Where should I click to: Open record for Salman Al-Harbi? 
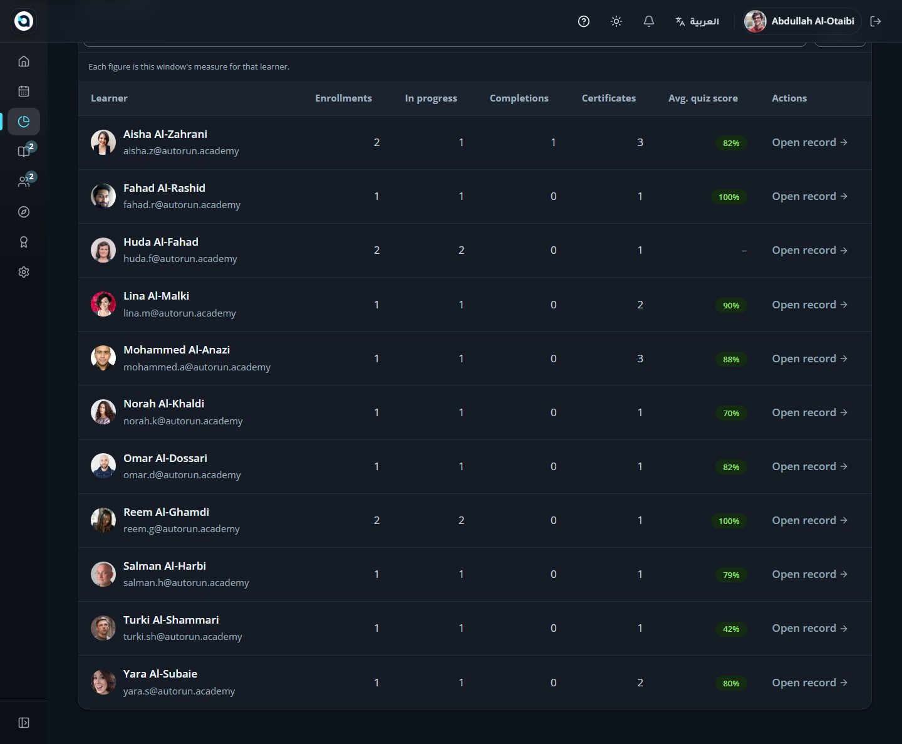(x=809, y=574)
